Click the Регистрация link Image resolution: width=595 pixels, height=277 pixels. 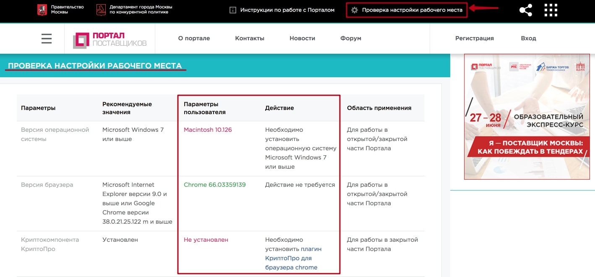pos(474,38)
